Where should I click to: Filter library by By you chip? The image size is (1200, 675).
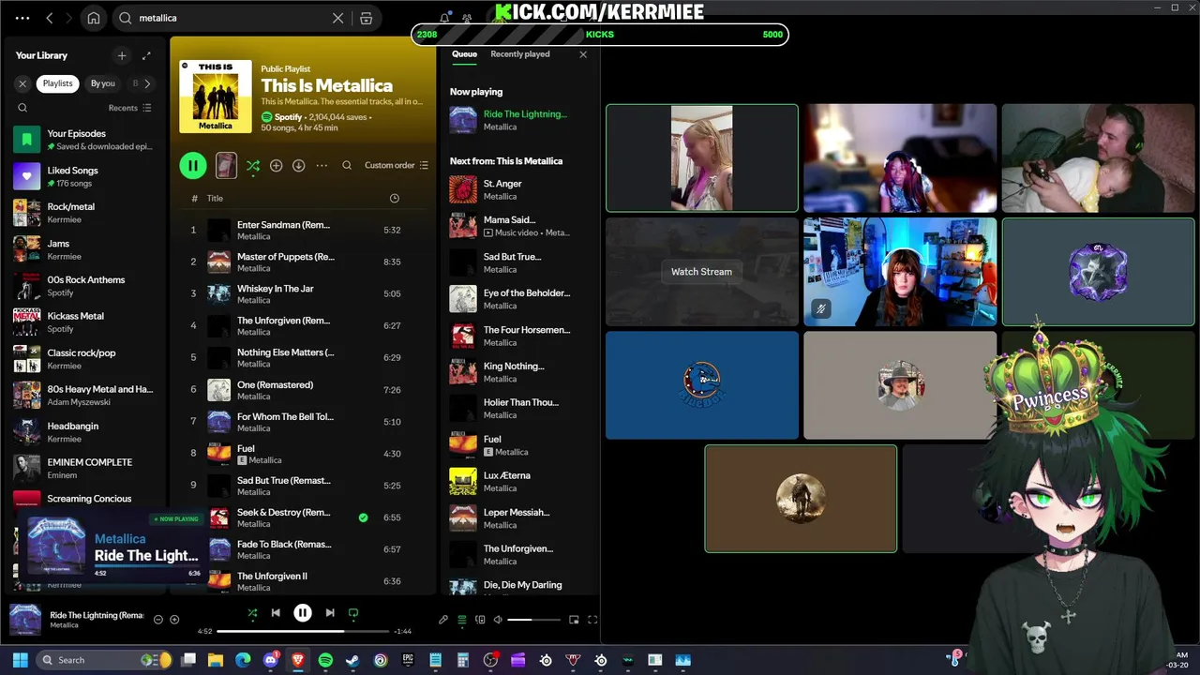[103, 83]
